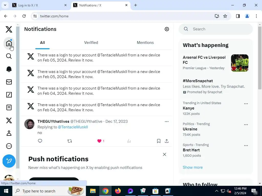Repost the THEGUYthatlives reply
Viewport: 262px width, 196px height.
coord(70,141)
